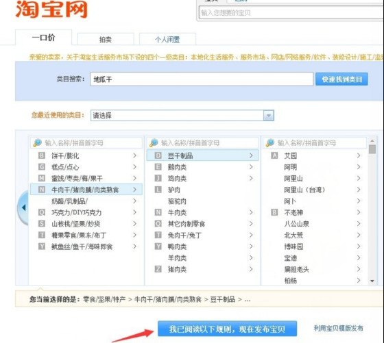Choose brand 艾园
The image size is (384, 343).
pyautogui.click(x=315, y=155)
